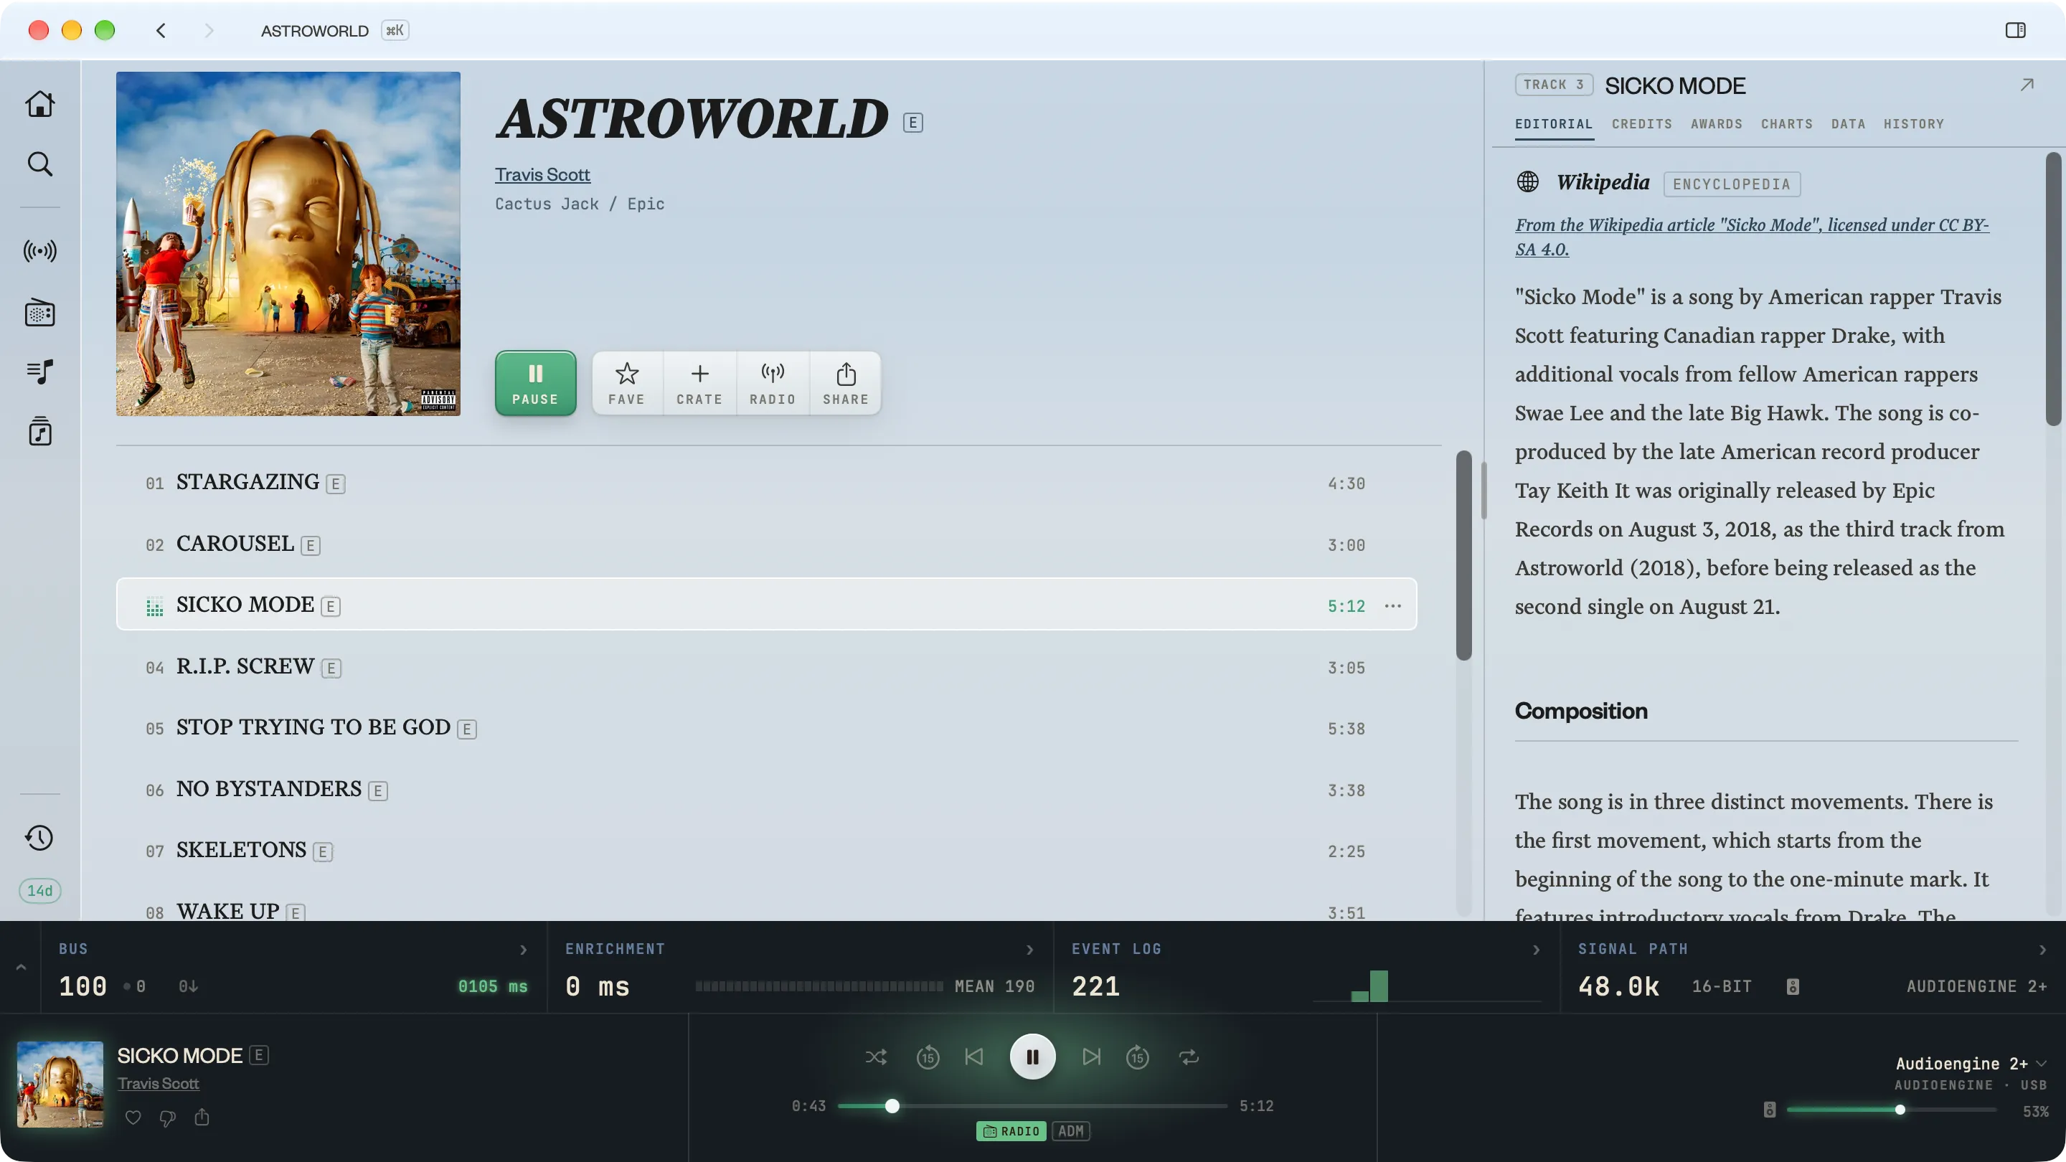Switch to the CREDITS tab
The image size is (2066, 1162).
coord(1642,124)
